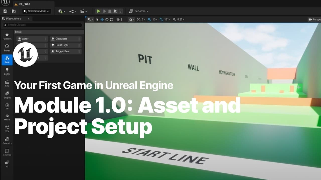Open the Blueprints toolbar dropdown
The height and width of the screenshot is (180, 321).
(72, 11)
